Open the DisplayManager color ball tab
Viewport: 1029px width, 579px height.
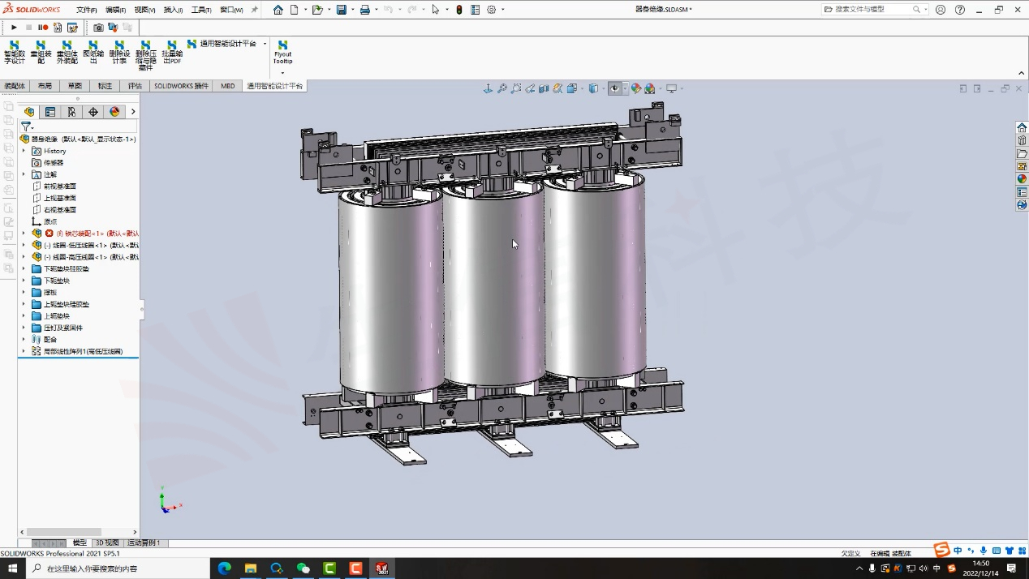[x=114, y=112]
